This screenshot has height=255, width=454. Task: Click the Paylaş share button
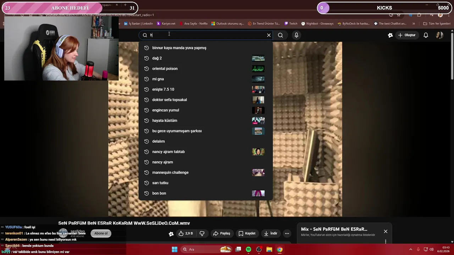[x=222, y=233]
